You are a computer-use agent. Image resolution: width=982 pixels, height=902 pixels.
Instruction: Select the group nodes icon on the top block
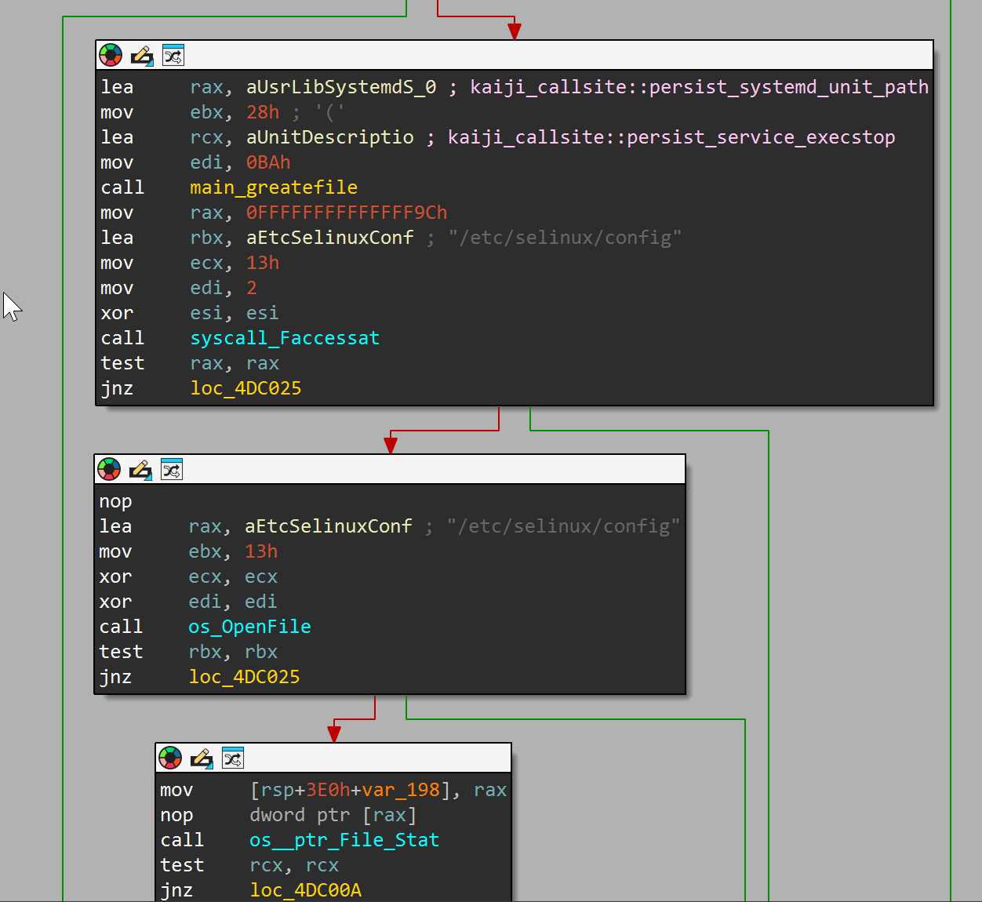[x=173, y=55]
